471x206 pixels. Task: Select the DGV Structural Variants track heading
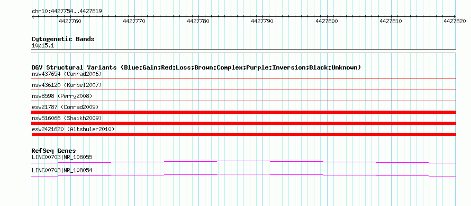196,67
